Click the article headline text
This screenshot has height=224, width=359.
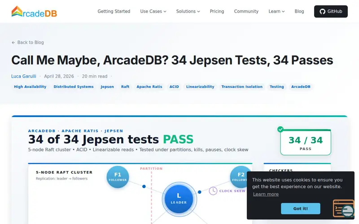[172, 60]
